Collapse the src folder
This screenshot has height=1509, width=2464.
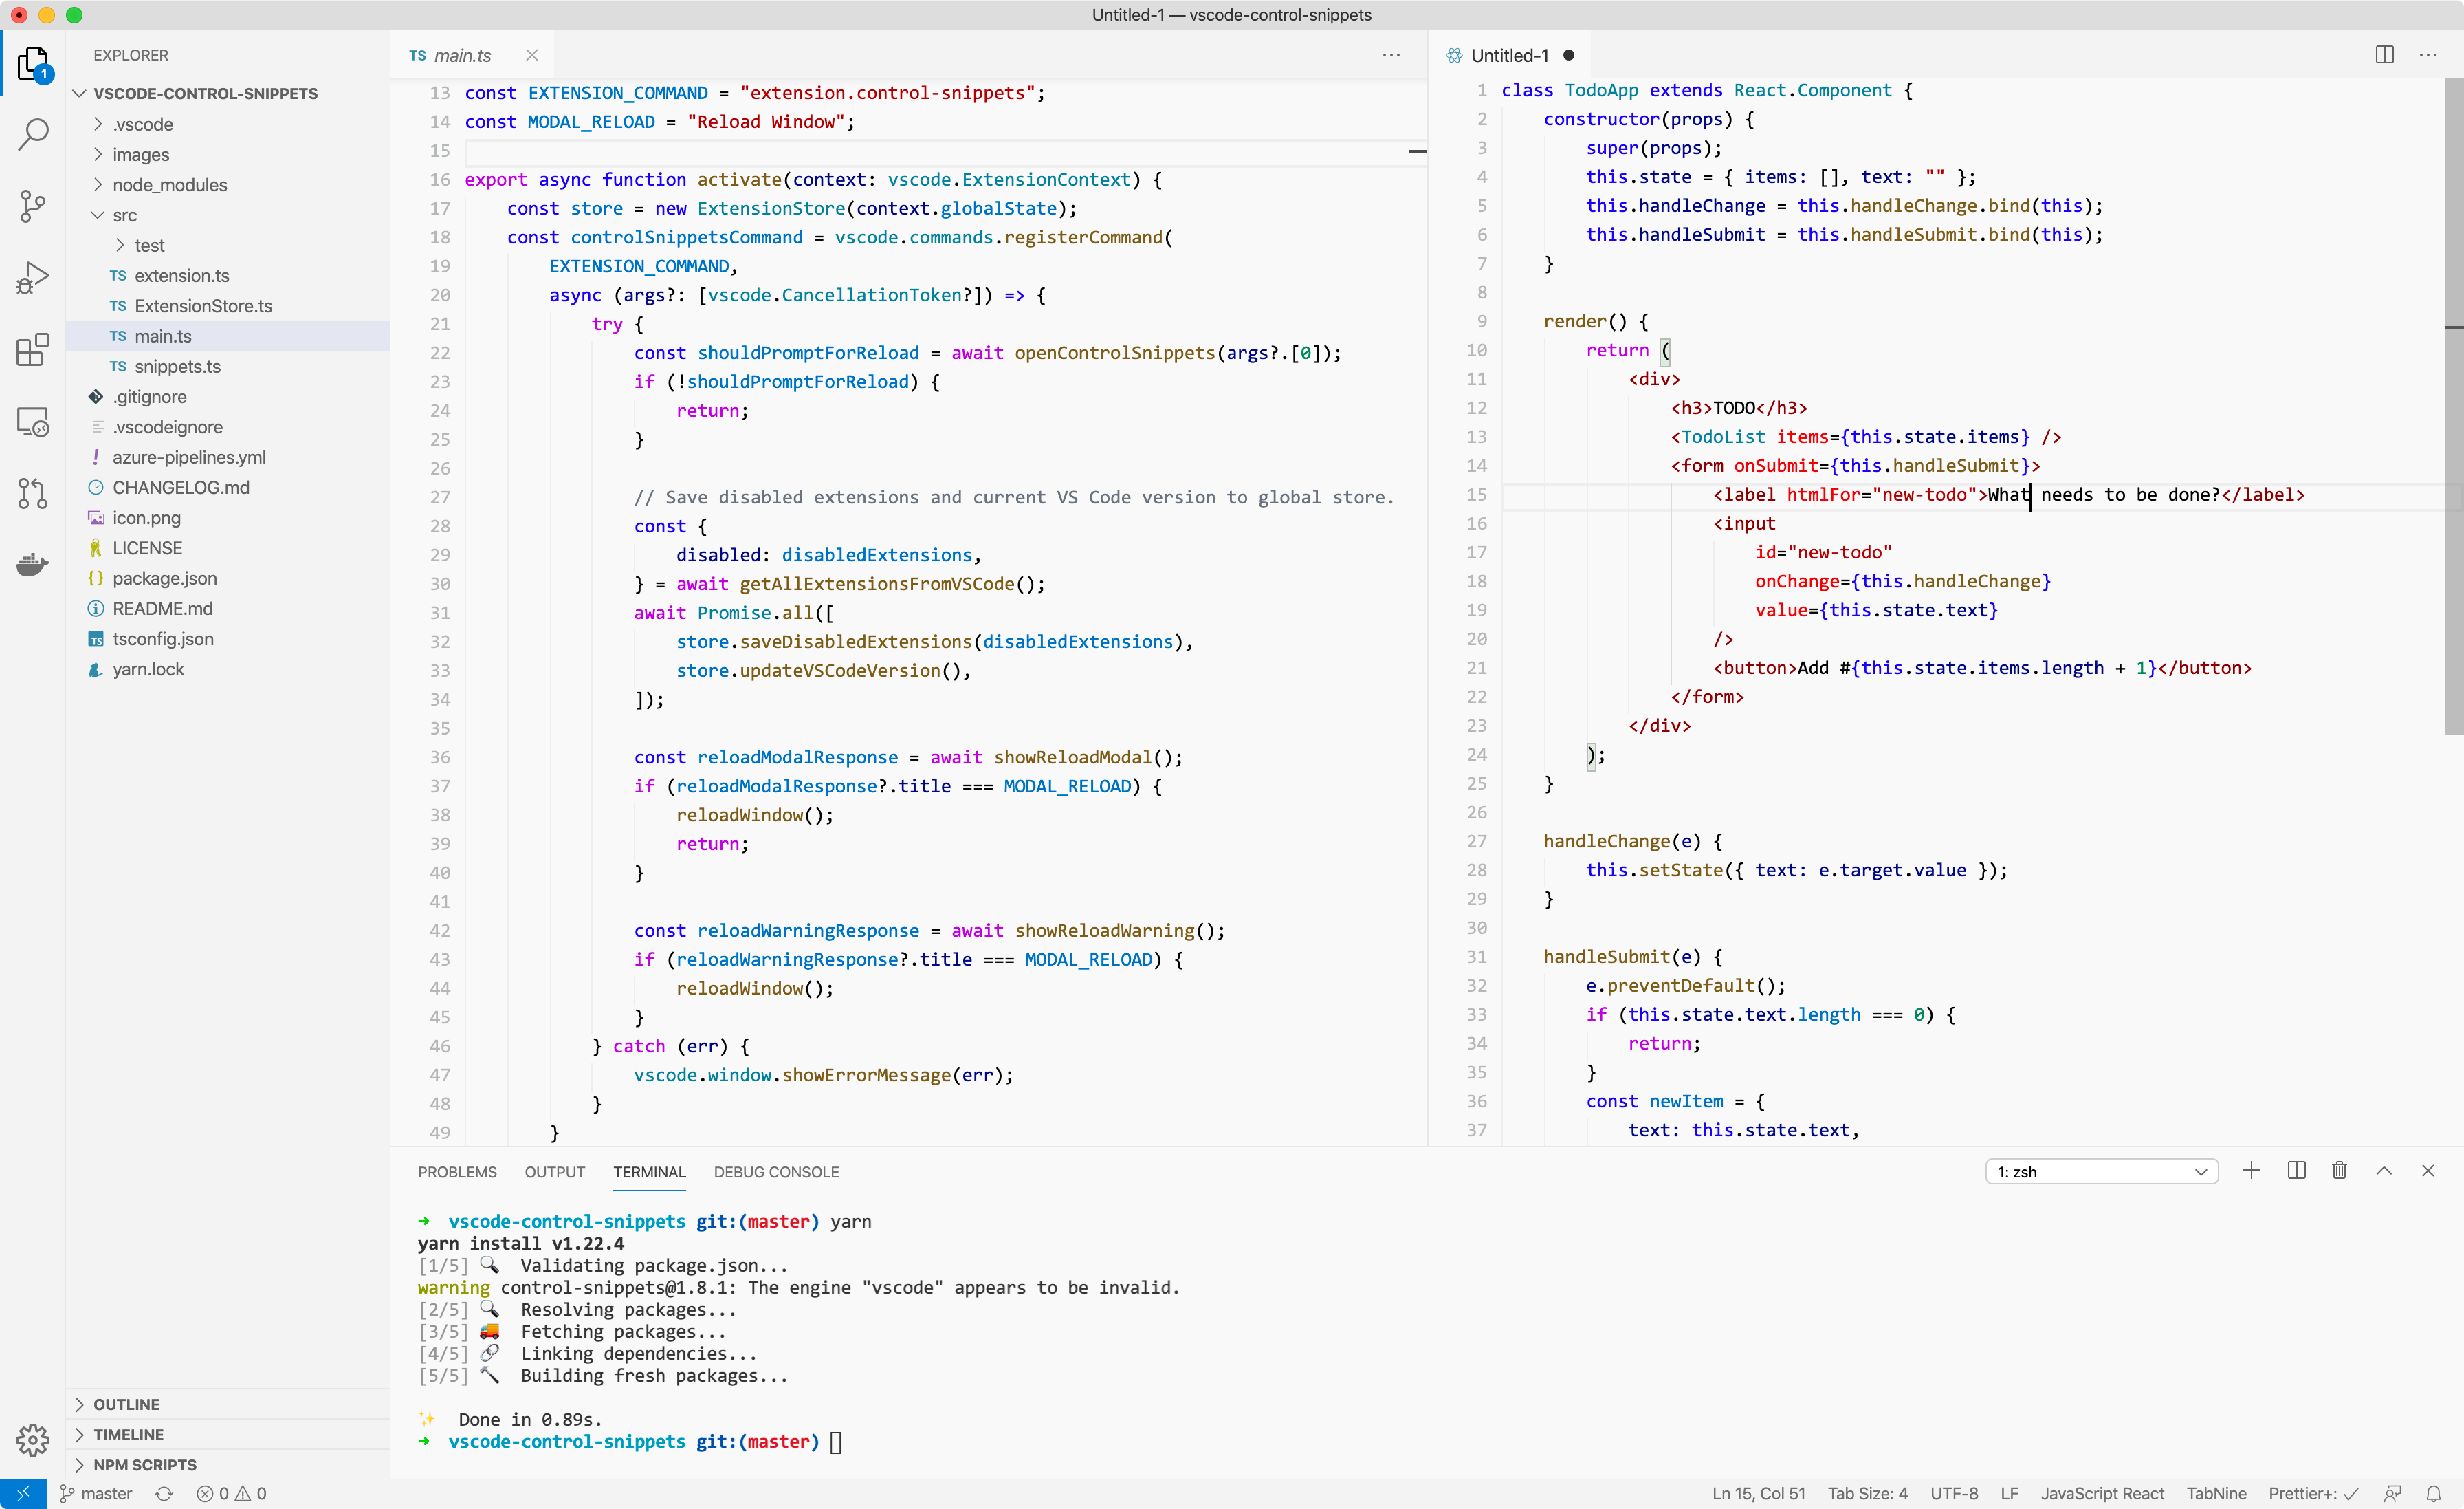click(124, 215)
